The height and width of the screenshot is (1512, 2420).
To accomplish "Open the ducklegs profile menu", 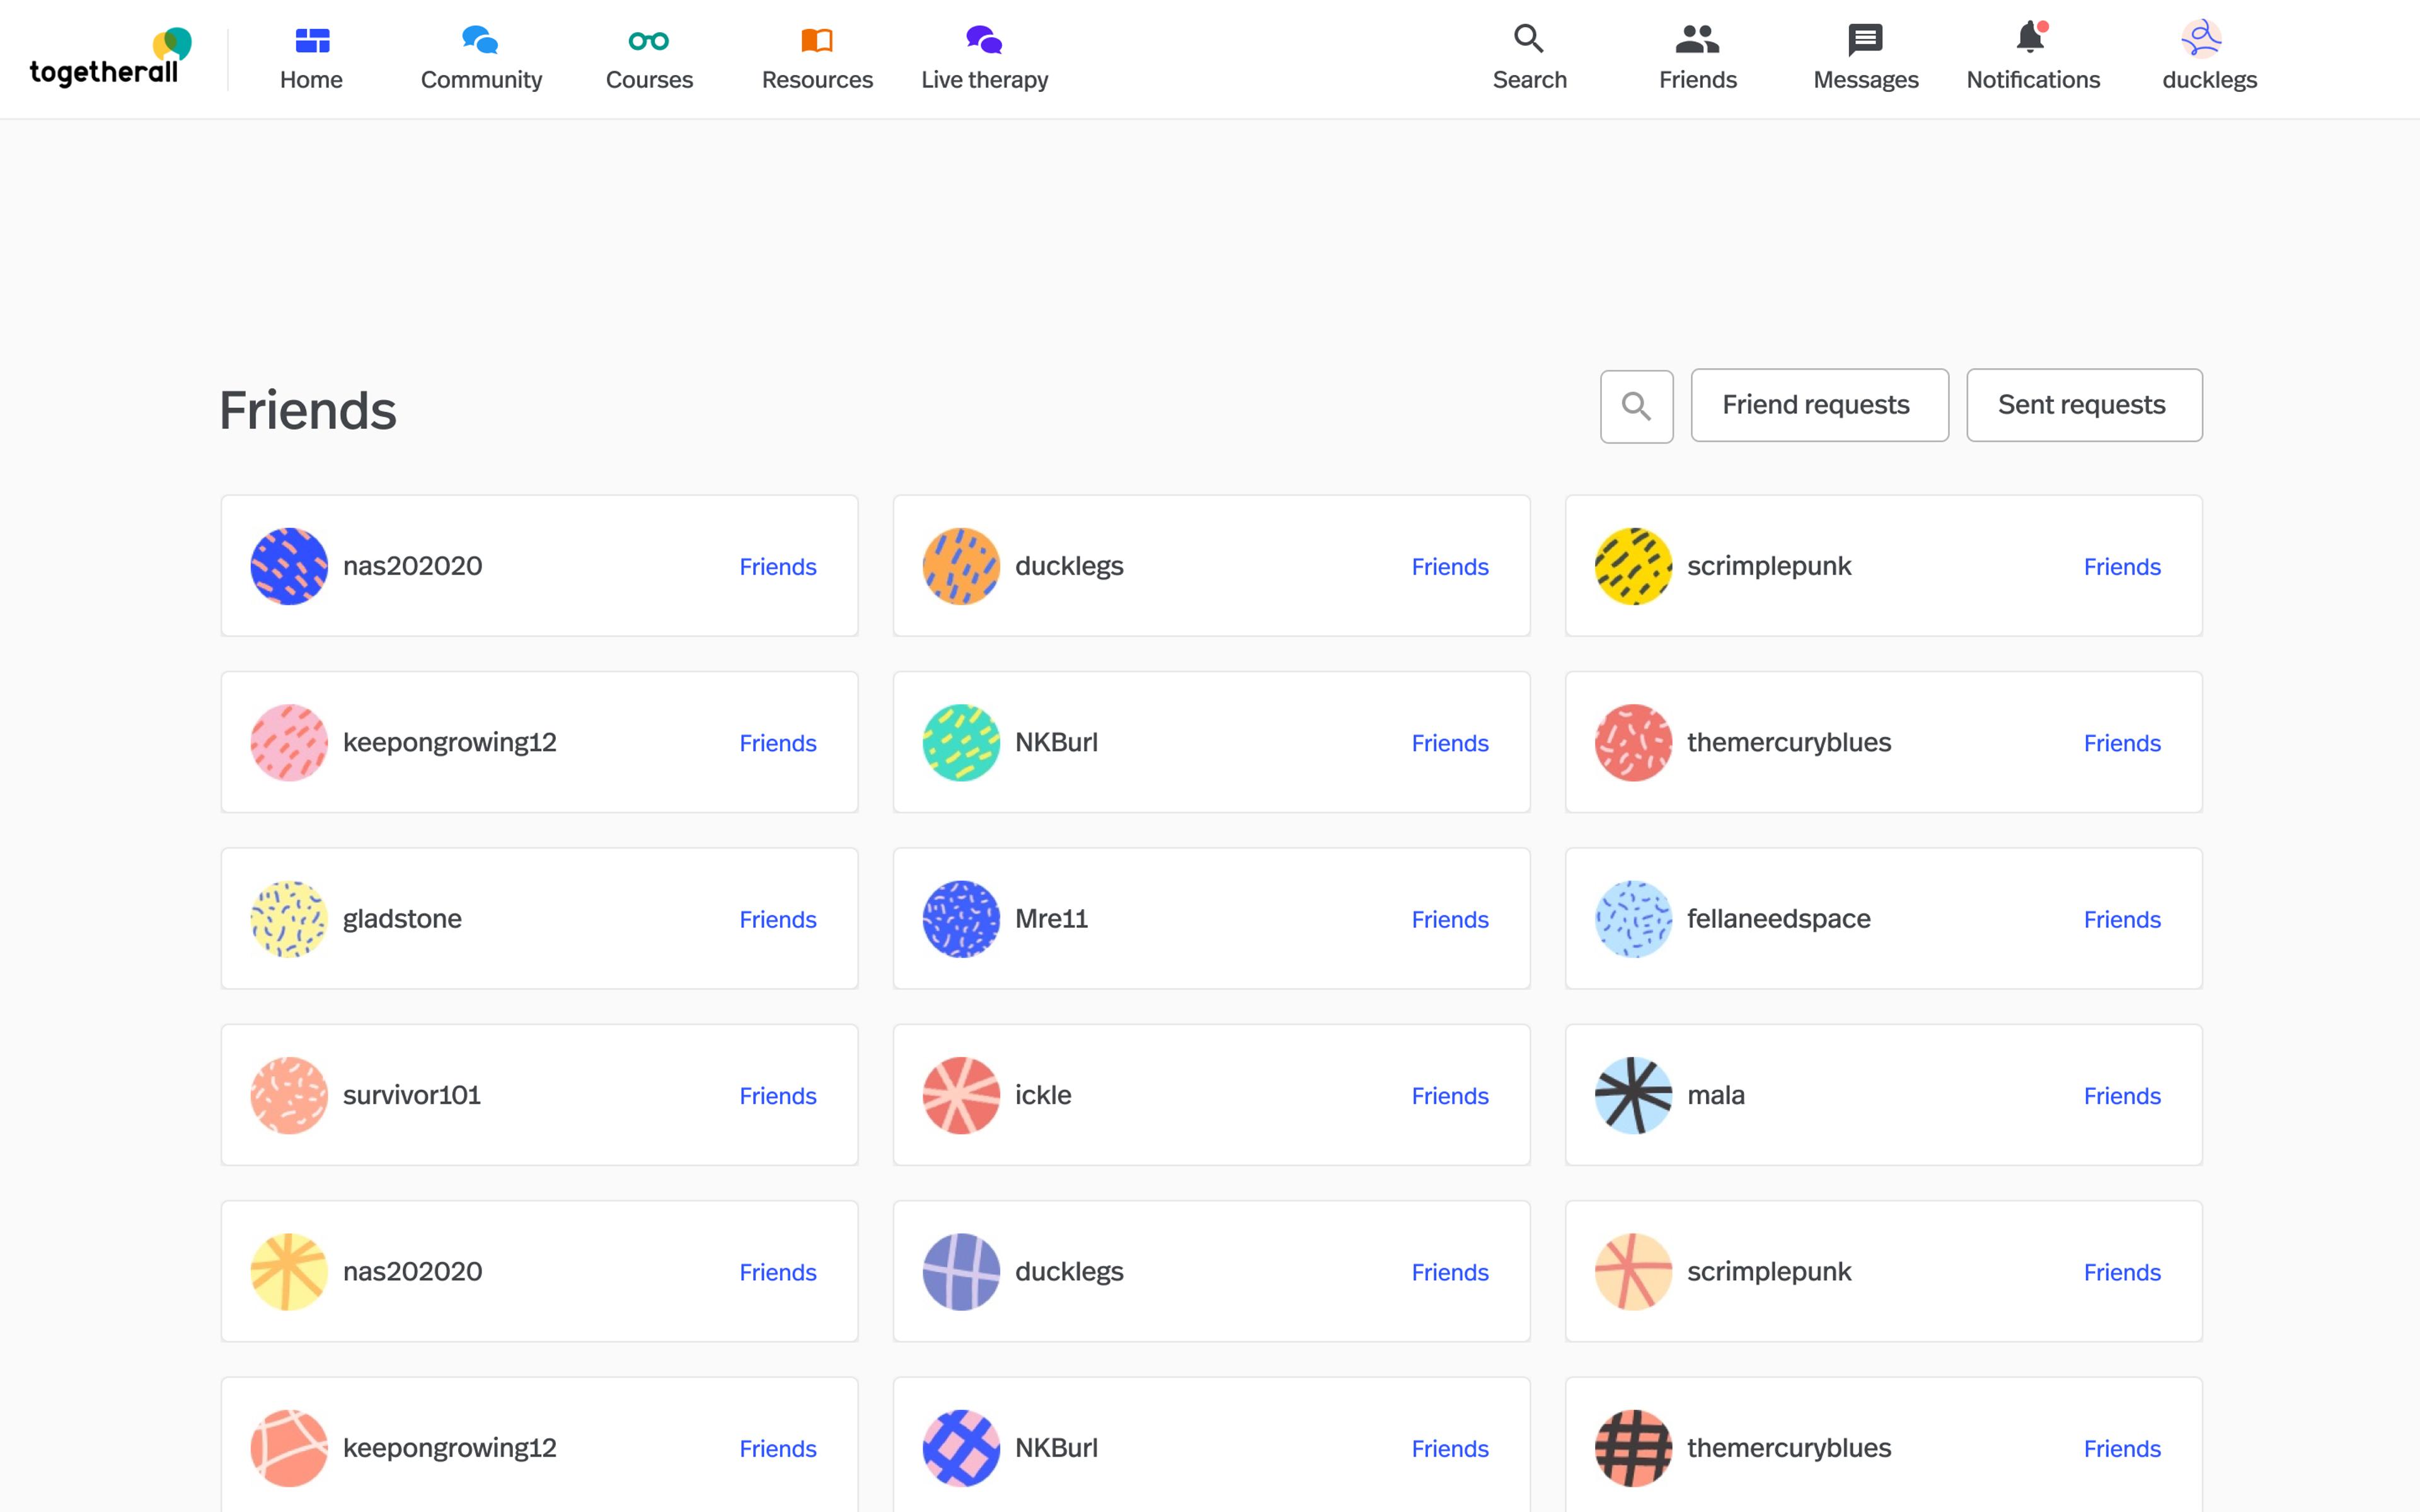I will (x=2208, y=58).
